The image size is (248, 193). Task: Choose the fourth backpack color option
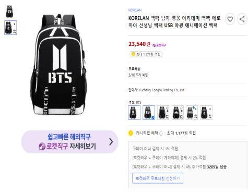pos(178,113)
